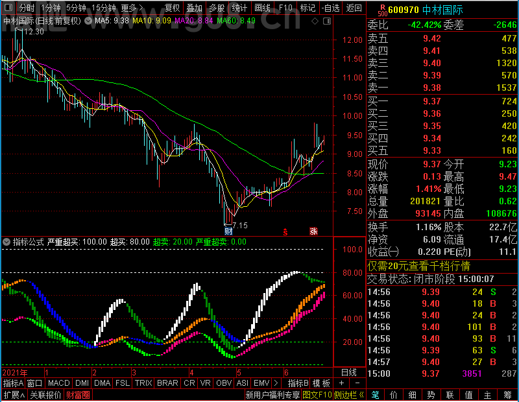The height and width of the screenshot is (402, 519).
Task: Click the stock name 600970 中材国际
Action: 426,10
